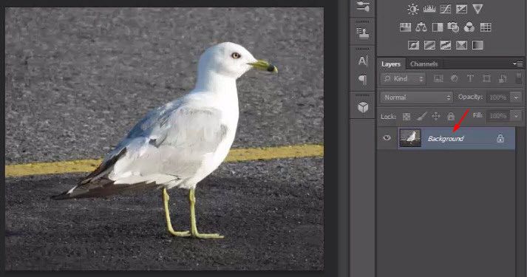
Task: Add a Brightness/Contrast adjustment
Action: pyautogui.click(x=412, y=9)
